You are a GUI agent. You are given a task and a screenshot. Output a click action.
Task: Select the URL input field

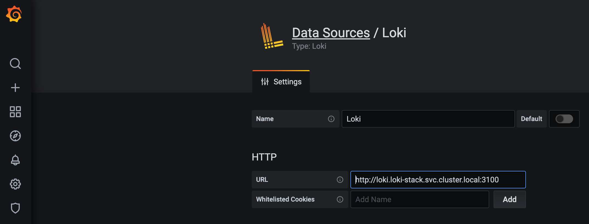click(438, 180)
